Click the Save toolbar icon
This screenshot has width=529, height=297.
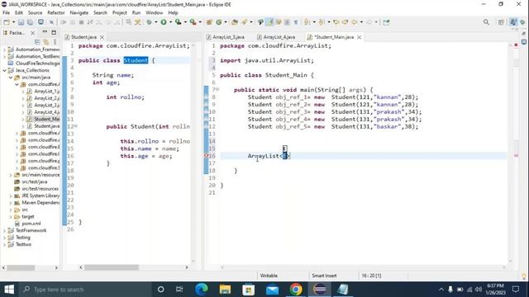pos(21,22)
